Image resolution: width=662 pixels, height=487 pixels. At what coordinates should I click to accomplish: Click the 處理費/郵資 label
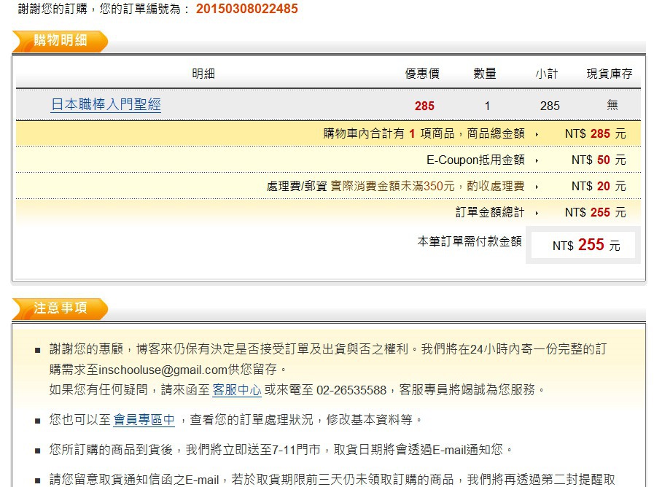point(297,186)
